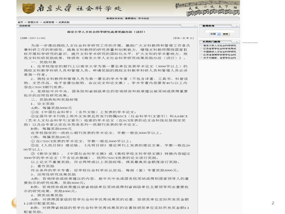Open hot news 南京大学人文社会科学研究
Screen dimensions: 285x214
220,46
